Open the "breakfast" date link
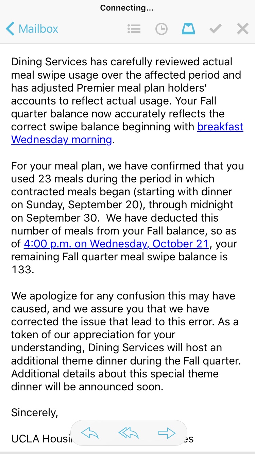255x454 pixels. tap(220, 127)
